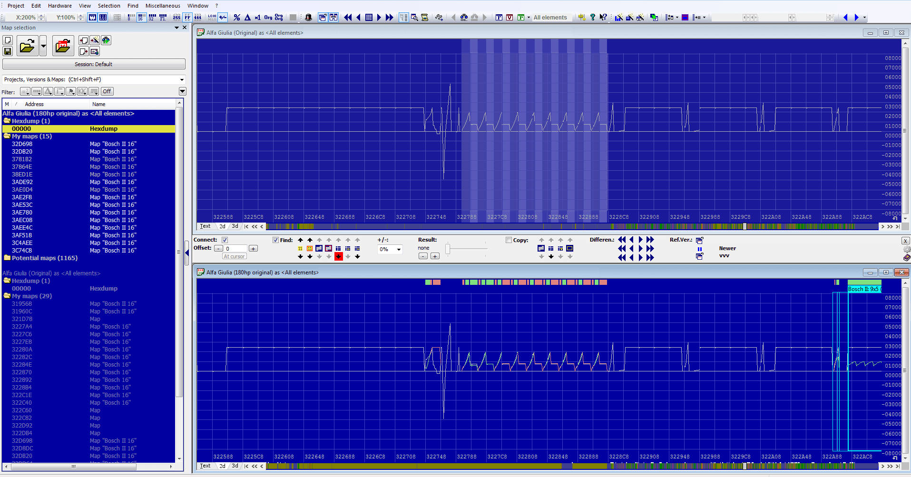Toggle the Connect checkbox

point(225,240)
